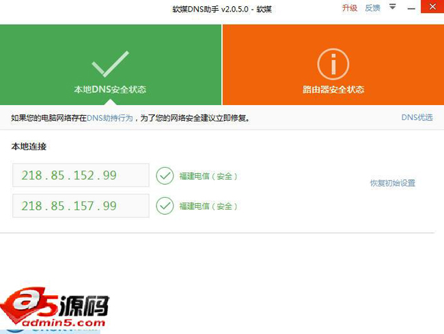Click the info circle icon on orange panel
This screenshot has width=444, height=334.
[333, 64]
